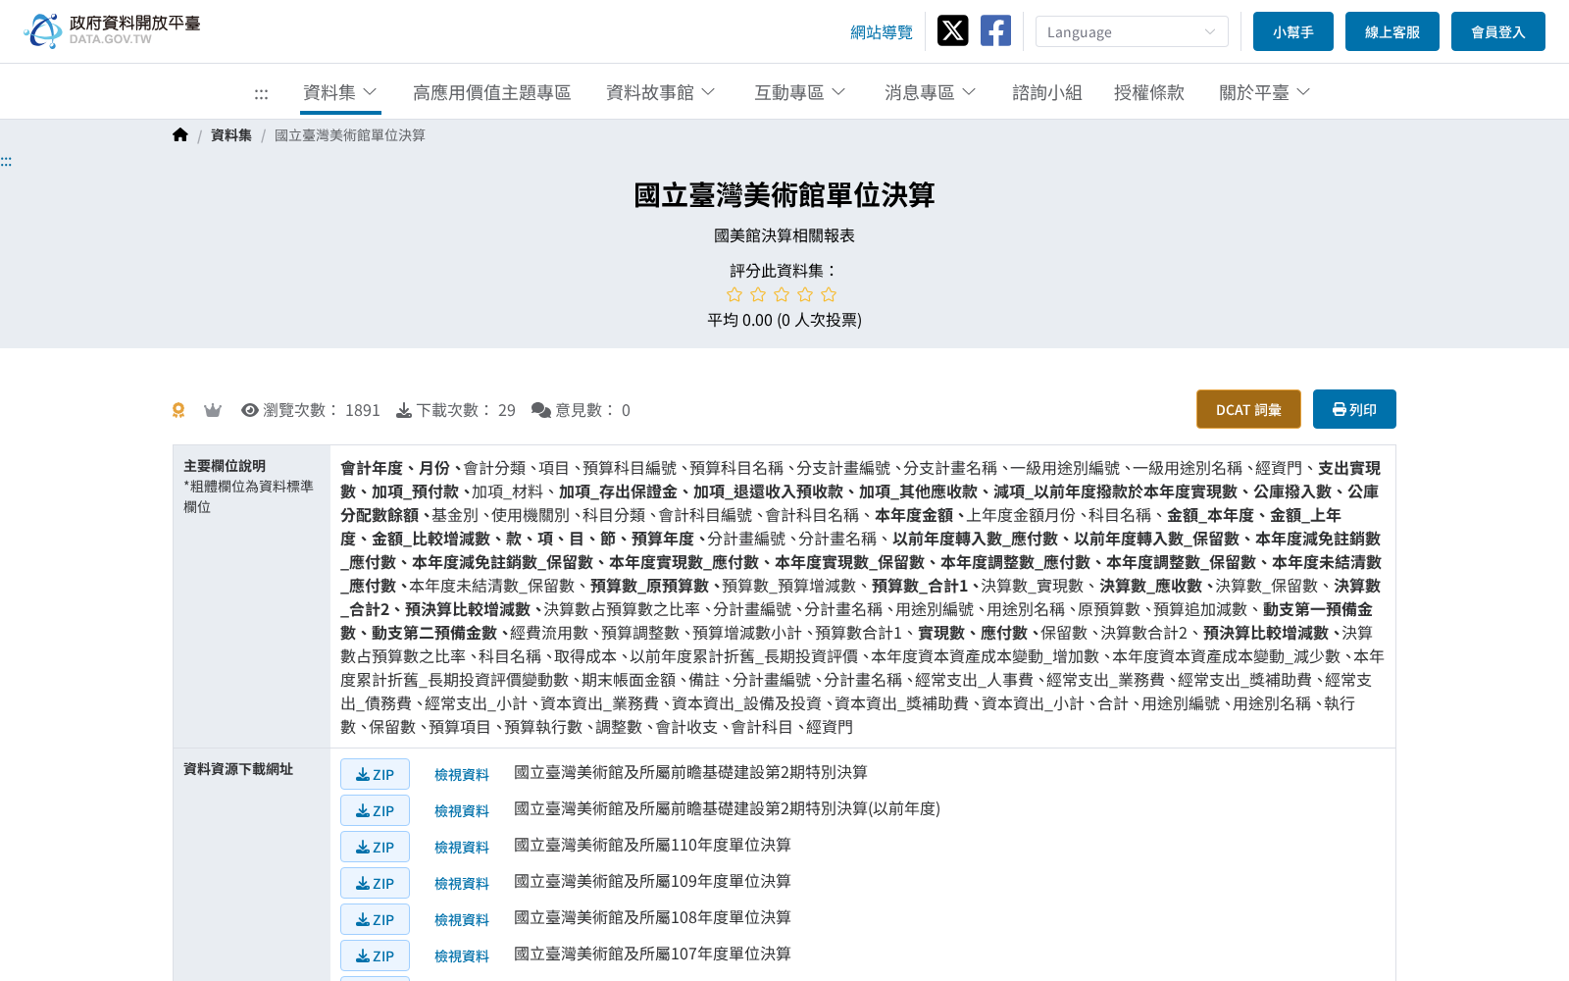Viewport: 1569px width, 981px height.
Task: Download ZIP for 107年度單位決算
Action: (x=375, y=955)
